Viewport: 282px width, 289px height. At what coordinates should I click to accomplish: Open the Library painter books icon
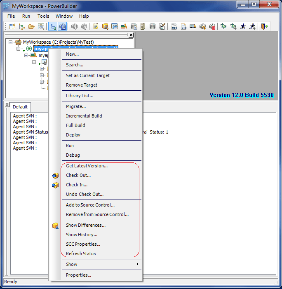pos(124,26)
